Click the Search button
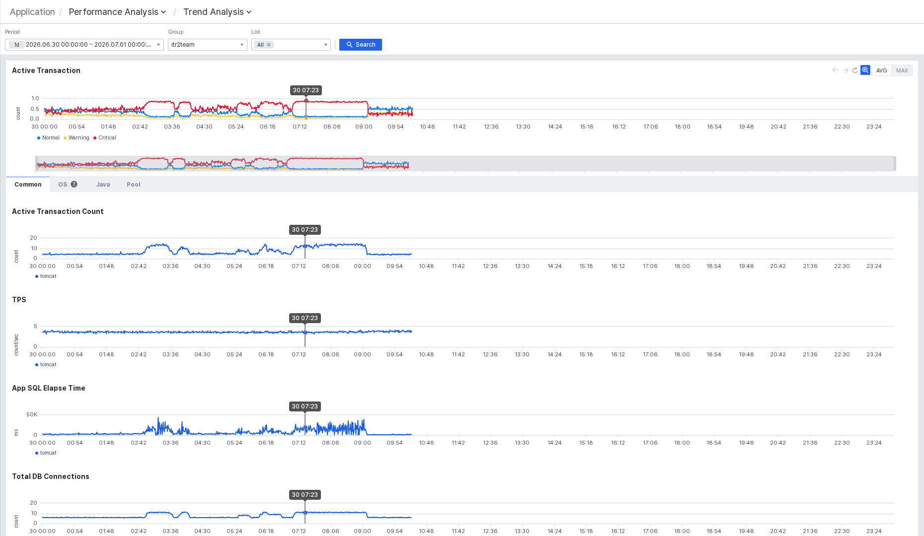This screenshot has height=536, width=924. [361, 45]
